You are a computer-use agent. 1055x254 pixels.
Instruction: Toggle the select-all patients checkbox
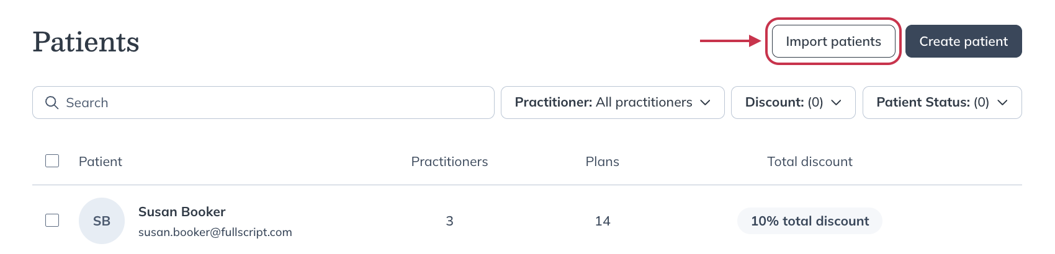pos(52,161)
